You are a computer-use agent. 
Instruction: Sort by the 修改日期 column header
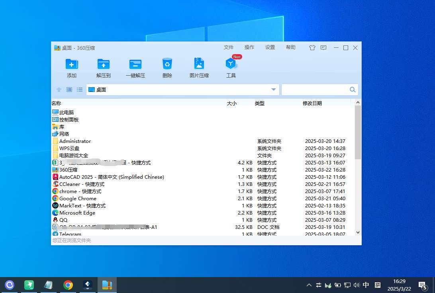[x=312, y=104]
